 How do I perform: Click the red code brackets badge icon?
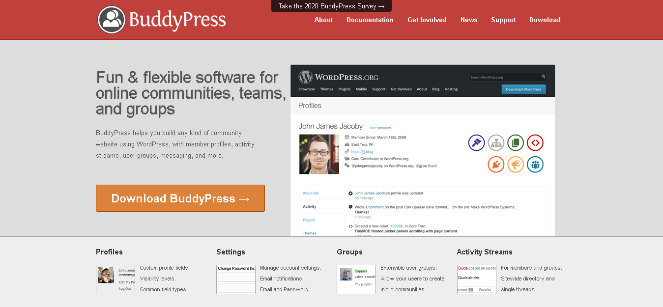pyautogui.click(x=535, y=143)
